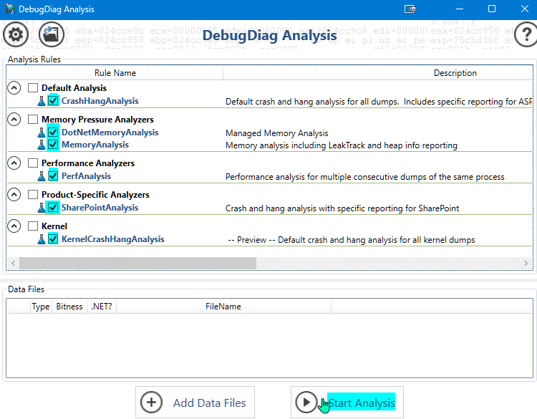
Task: Check the Default Analysis group checkbox
Action: click(33, 88)
